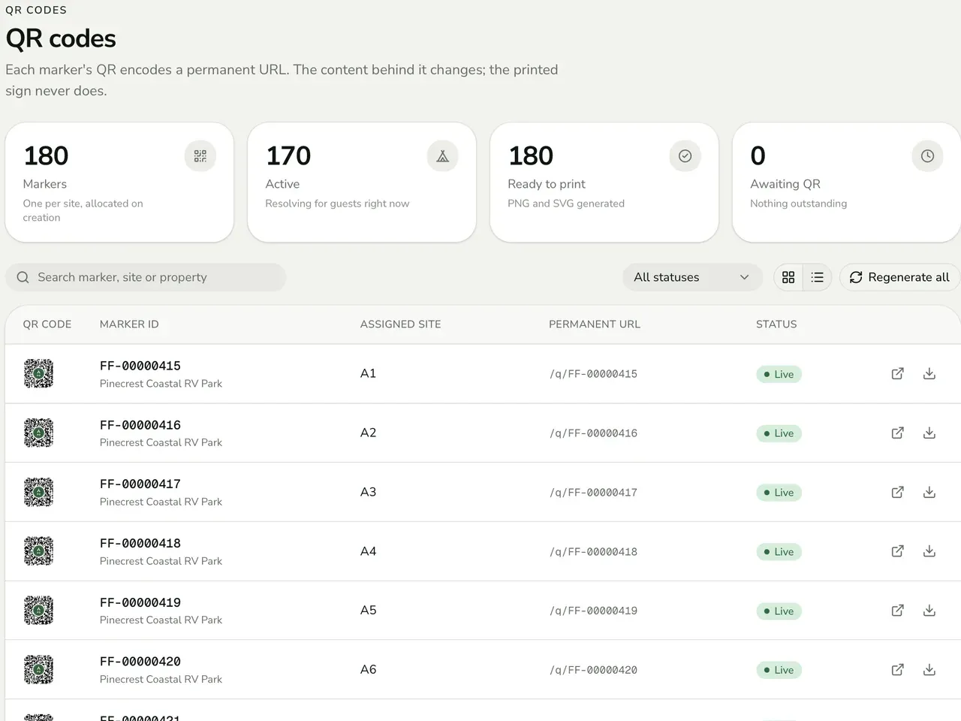Click the Assigned Site column header
The width and height of the screenshot is (961, 721).
400,324
